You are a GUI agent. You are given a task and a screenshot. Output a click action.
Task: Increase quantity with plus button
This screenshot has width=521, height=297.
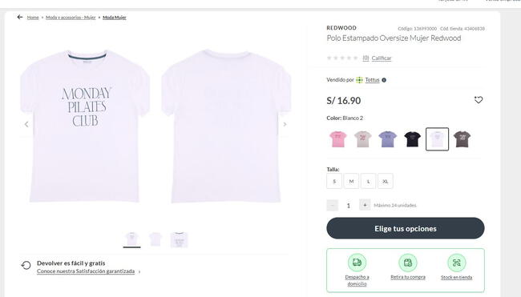[x=365, y=205]
